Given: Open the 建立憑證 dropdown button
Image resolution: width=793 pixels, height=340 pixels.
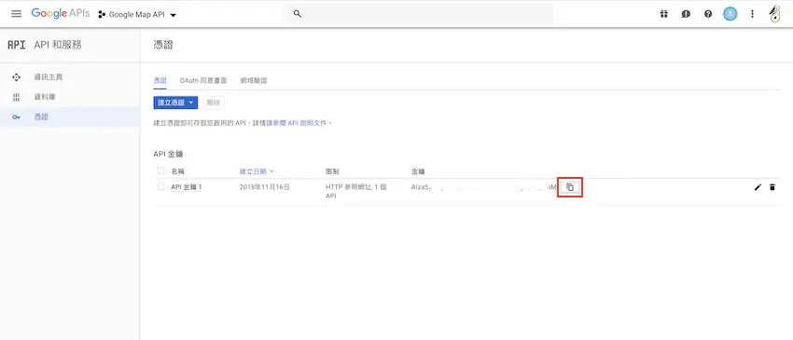Looking at the screenshot, I should (x=175, y=102).
